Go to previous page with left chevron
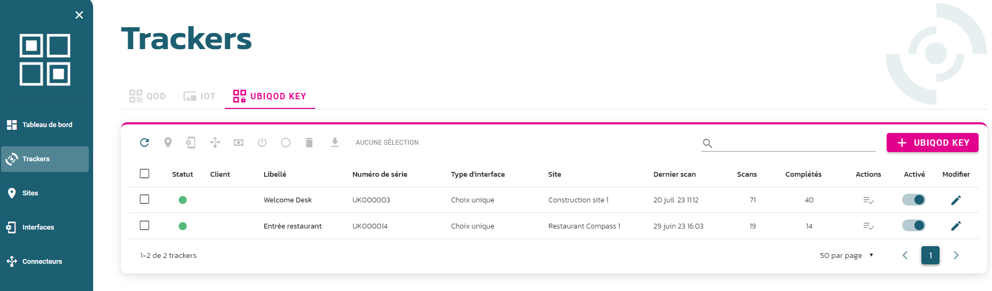Viewport: 992px width, 291px height. coord(905,255)
